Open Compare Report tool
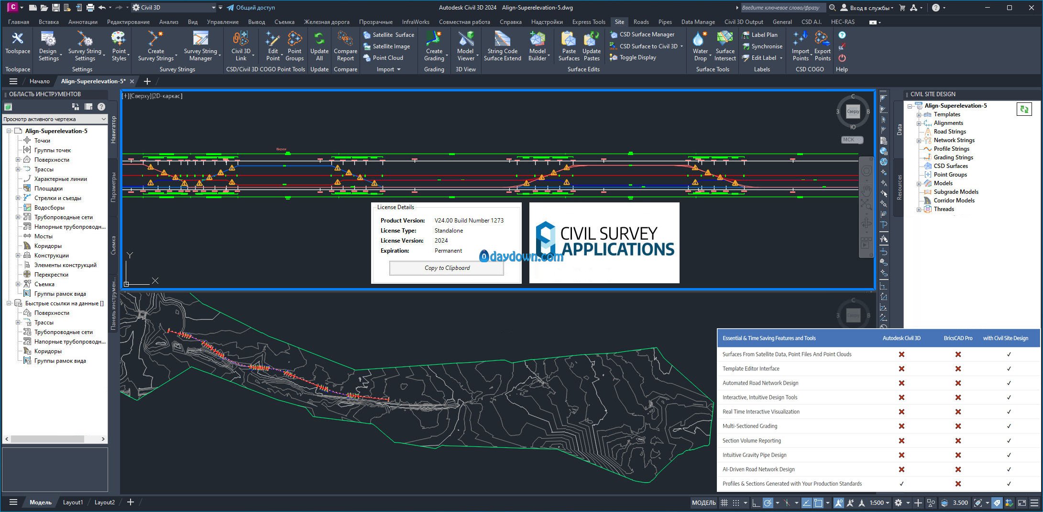 point(345,46)
